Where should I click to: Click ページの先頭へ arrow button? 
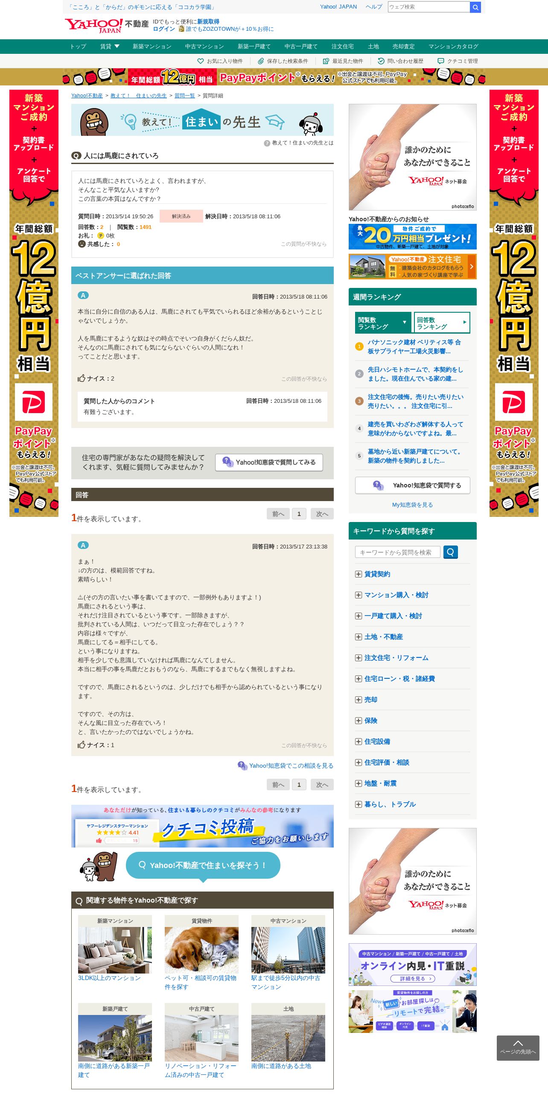518,1048
